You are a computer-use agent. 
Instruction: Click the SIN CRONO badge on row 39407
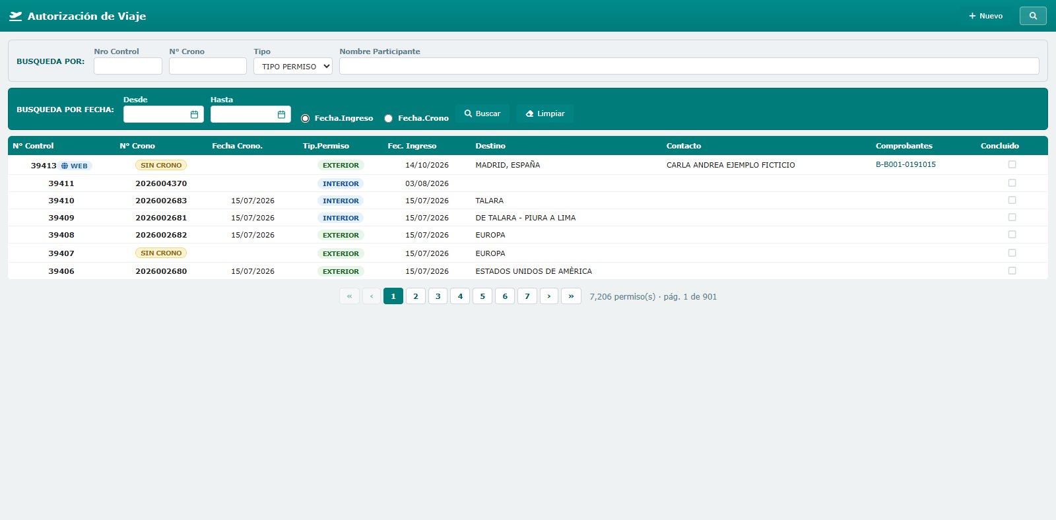tap(161, 253)
